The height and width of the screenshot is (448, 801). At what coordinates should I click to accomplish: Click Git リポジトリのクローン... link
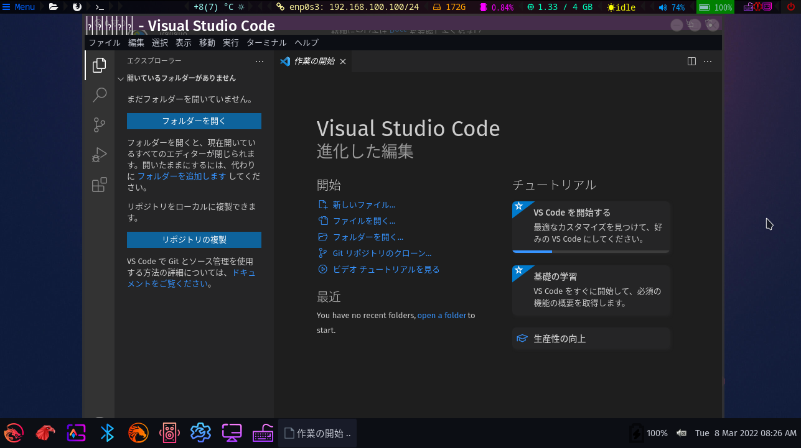[382, 253]
